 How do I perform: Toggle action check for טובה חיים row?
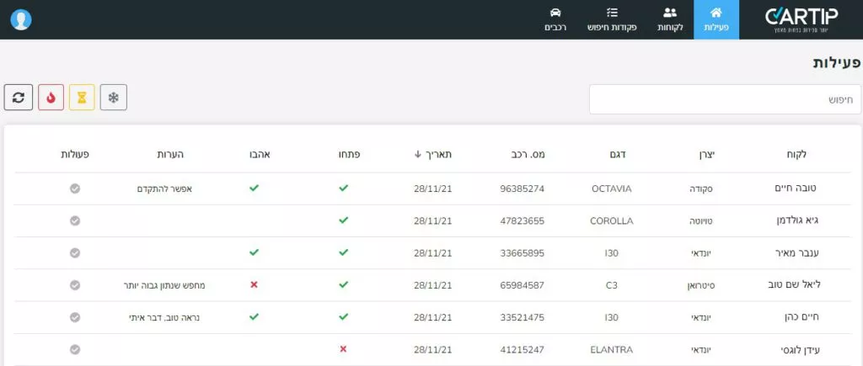coord(75,188)
